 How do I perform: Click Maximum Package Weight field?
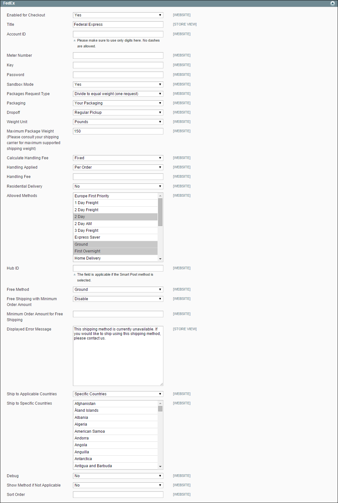[x=118, y=131]
